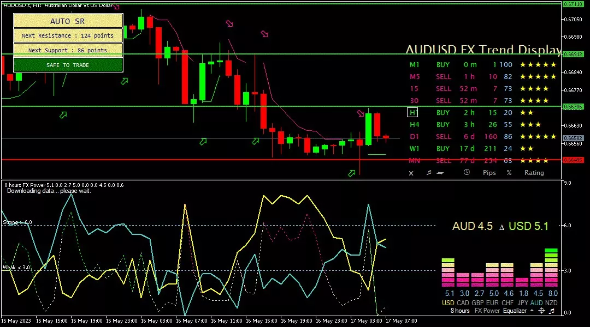Click the NZD 8.0 strength value
This screenshot has height=327, width=590.
pos(553,294)
